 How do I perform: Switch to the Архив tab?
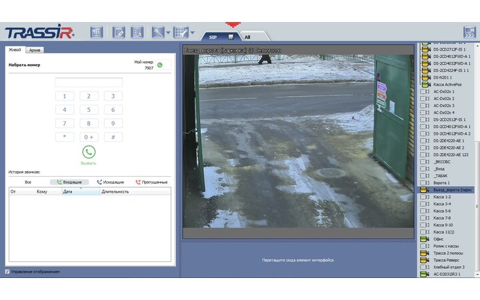tap(35, 50)
